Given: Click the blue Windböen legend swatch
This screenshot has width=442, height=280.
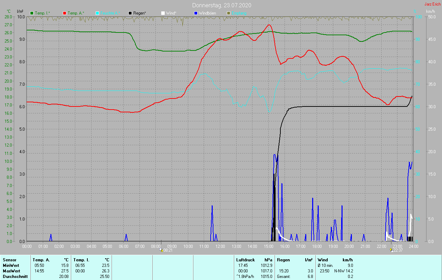Looking at the screenshot, I should point(195,13).
